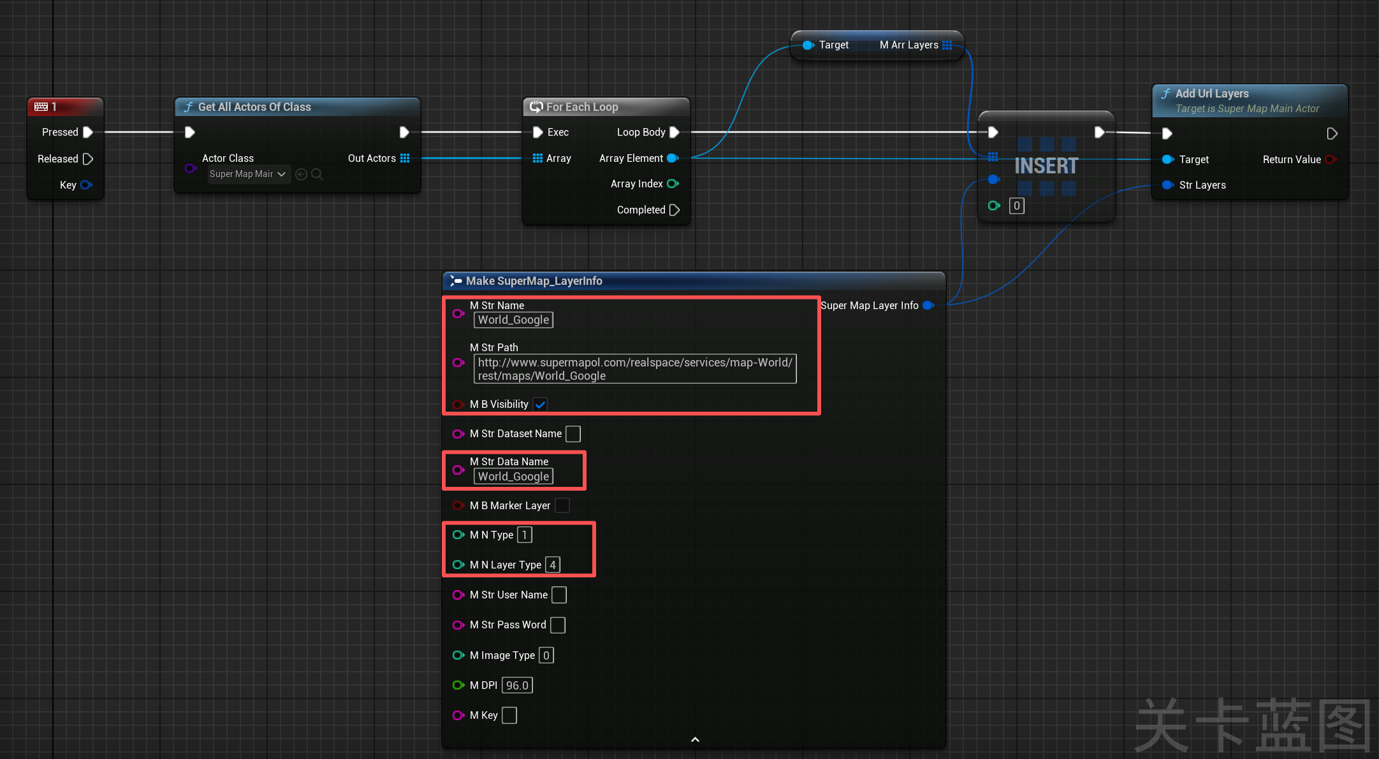Screen dimensions: 1379x759
Task: Click the M DPI value field
Action: (517, 685)
